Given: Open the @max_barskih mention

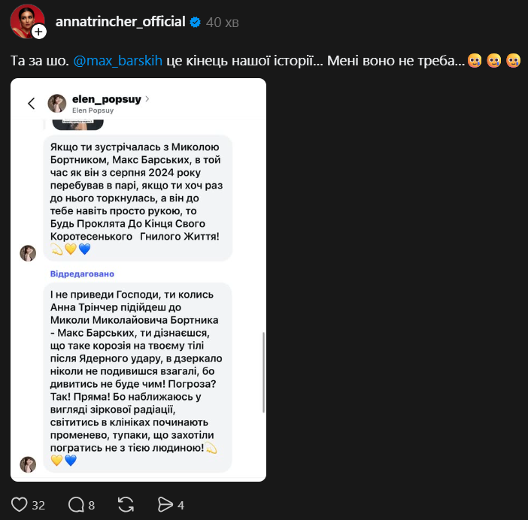Looking at the screenshot, I should [x=118, y=60].
